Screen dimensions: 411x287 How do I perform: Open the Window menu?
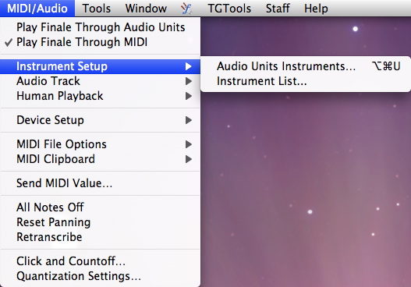click(146, 9)
